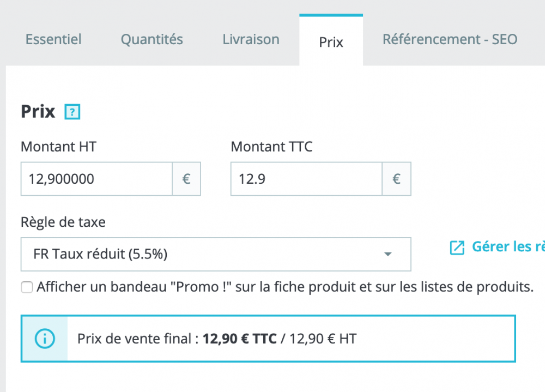Image resolution: width=545 pixels, height=392 pixels.
Task: Focus the Montant HT input field
Action: (96, 179)
